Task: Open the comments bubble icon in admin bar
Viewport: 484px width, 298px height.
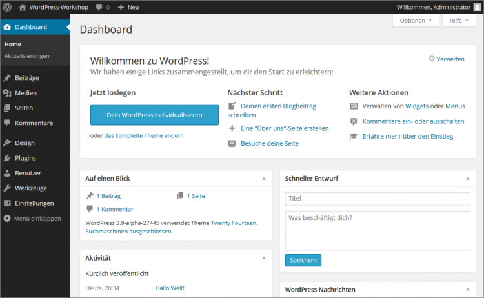Action: 99,6
